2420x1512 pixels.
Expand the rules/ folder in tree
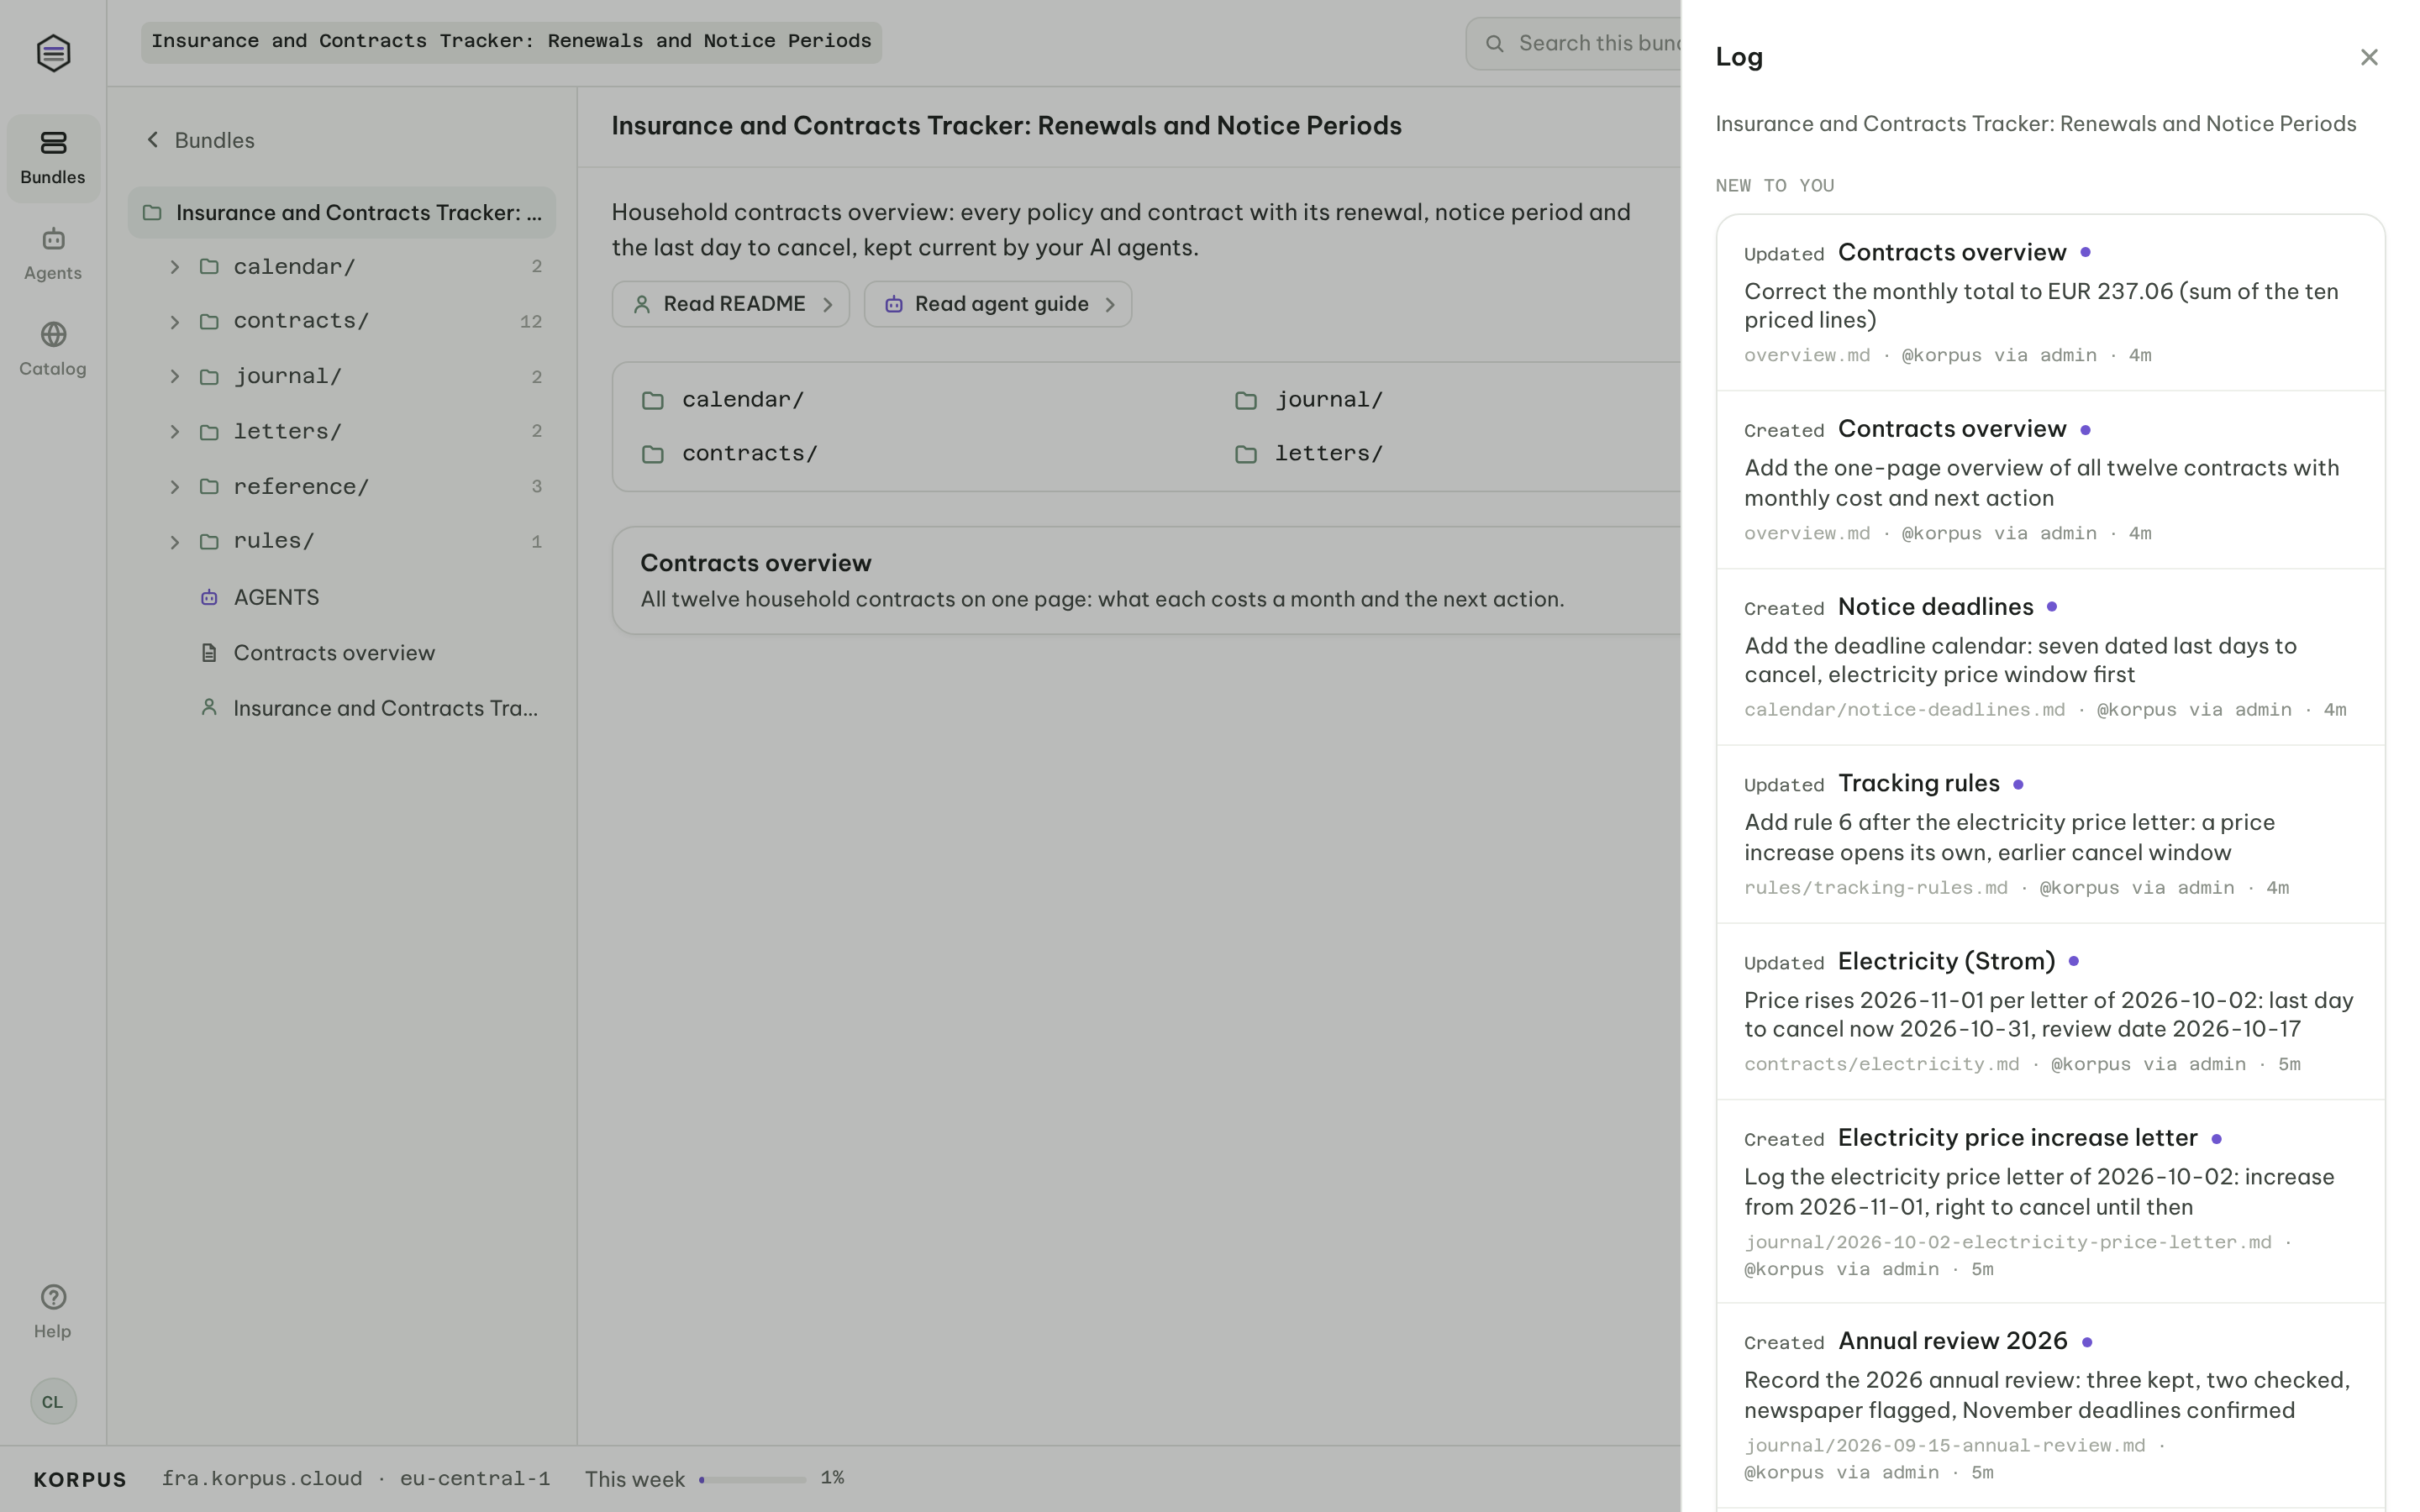point(175,542)
